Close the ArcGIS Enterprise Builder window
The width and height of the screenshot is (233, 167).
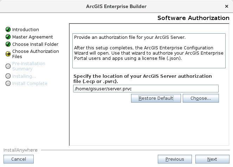(x=226, y=6)
